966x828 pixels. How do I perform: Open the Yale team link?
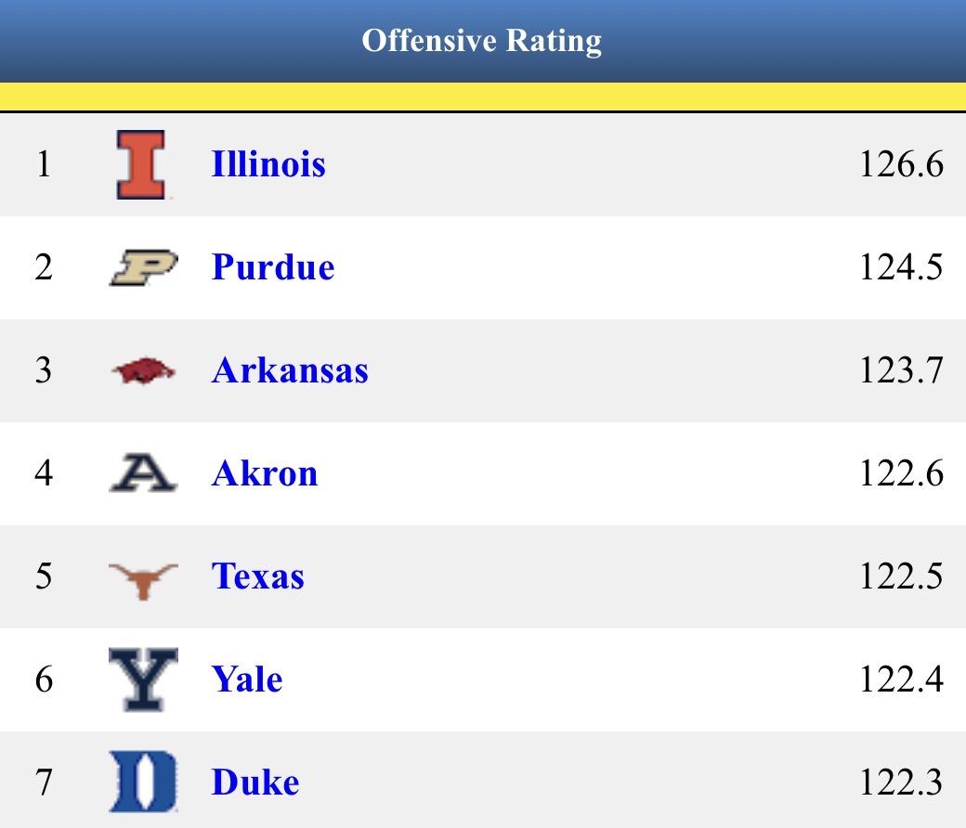coord(247,680)
